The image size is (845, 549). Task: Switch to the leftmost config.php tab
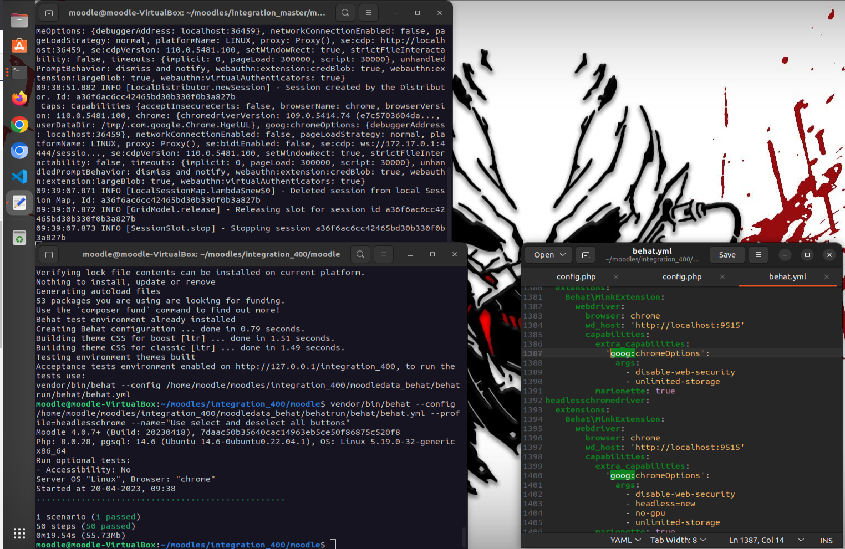[x=576, y=276]
